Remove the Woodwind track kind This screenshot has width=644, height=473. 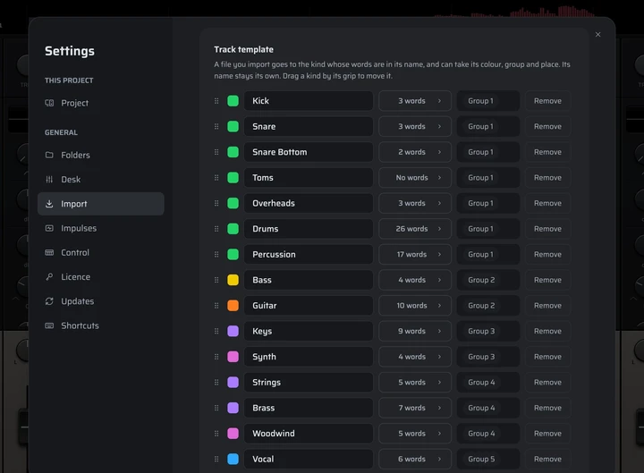pos(547,434)
